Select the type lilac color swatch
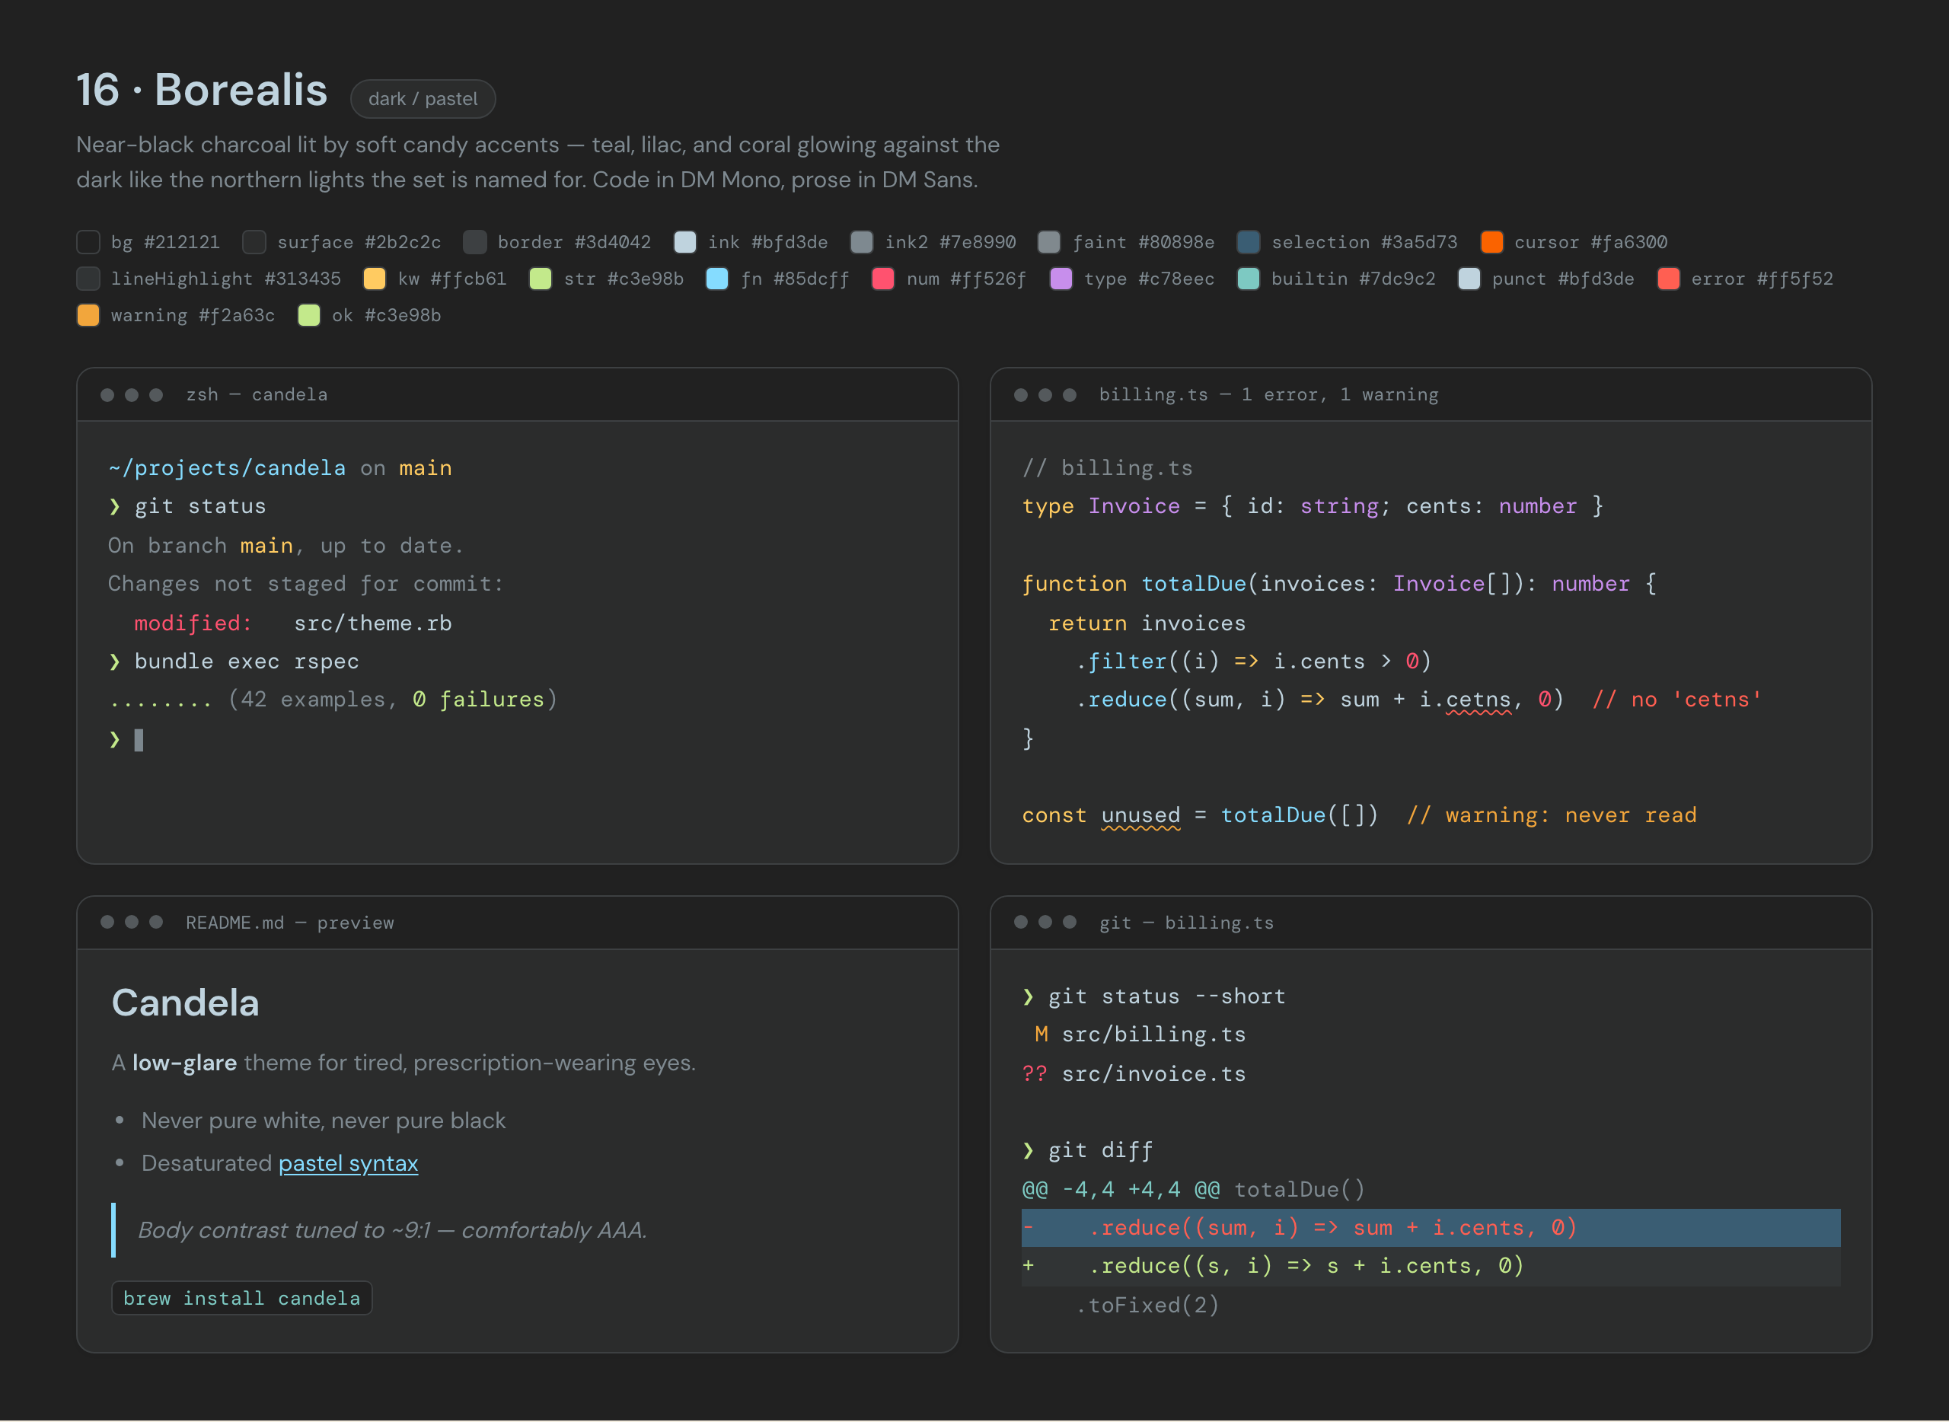The width and height of the screenshot is (1949, 1422). [x=1061, y=279]
